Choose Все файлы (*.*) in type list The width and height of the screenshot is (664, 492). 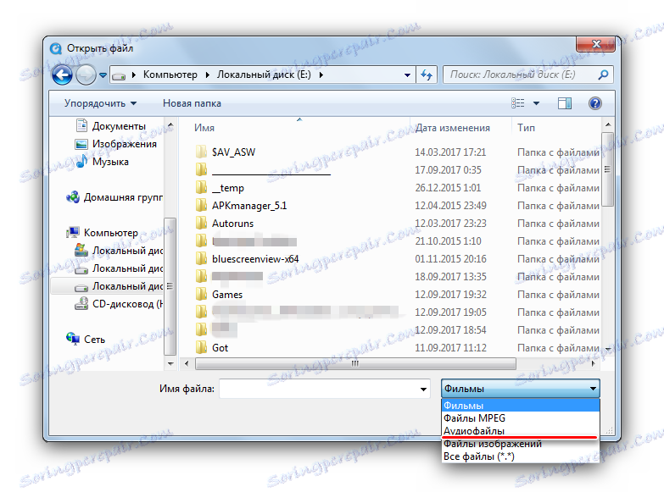click(521, 456)
